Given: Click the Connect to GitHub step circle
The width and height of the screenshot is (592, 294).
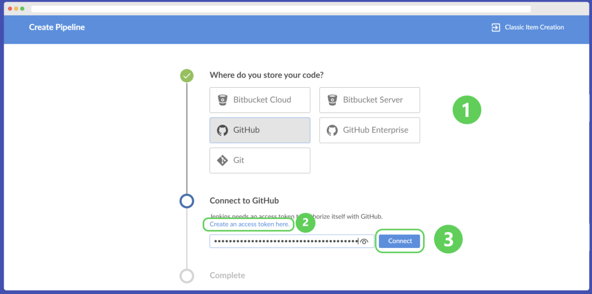Looking at the screenshot, I should [x=187, y=201].
